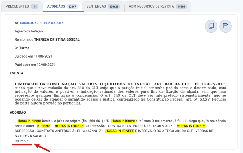Switch to the Sentenças tab
243x153 pixels.
click(x=103, y=6)
